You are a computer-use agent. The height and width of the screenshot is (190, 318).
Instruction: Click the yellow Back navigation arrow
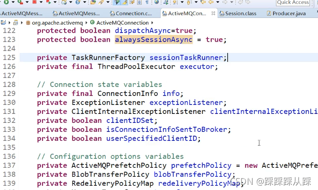click(x=211, y=2)
